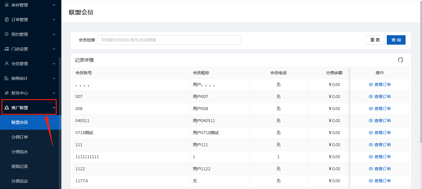Click the 财务中心 sidebar icon
Image resolution: width=422 pixels, height=189 pixels.
[x=7, y=93]
